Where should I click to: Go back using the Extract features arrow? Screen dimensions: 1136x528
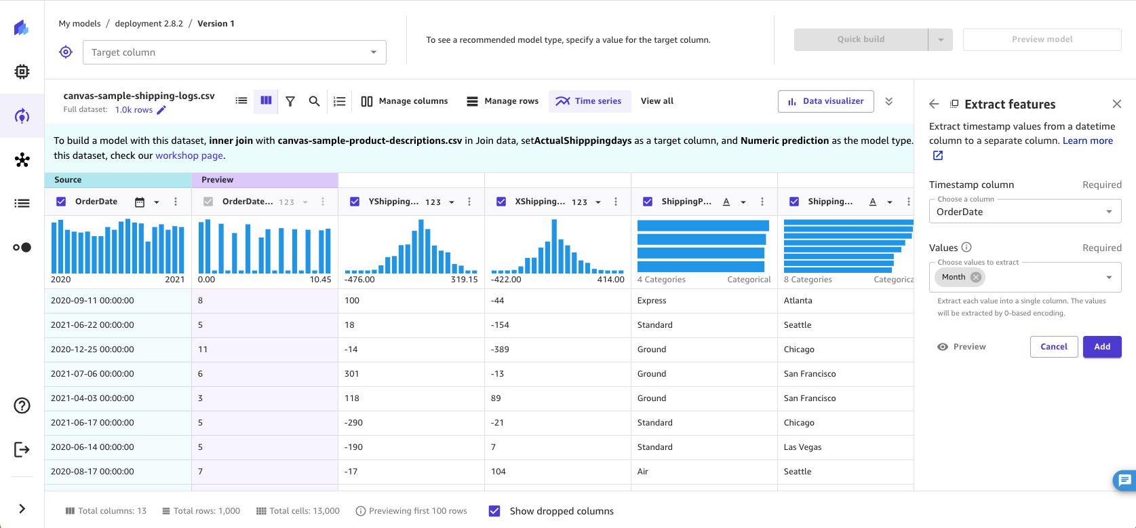point(934,104)
